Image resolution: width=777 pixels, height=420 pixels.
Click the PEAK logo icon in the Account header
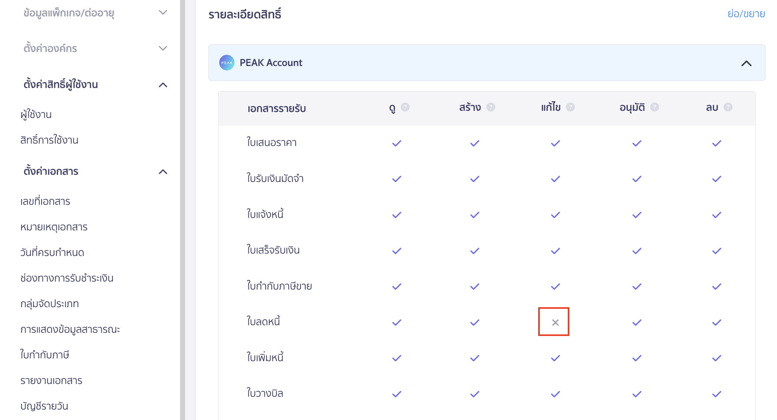point(226,62)
